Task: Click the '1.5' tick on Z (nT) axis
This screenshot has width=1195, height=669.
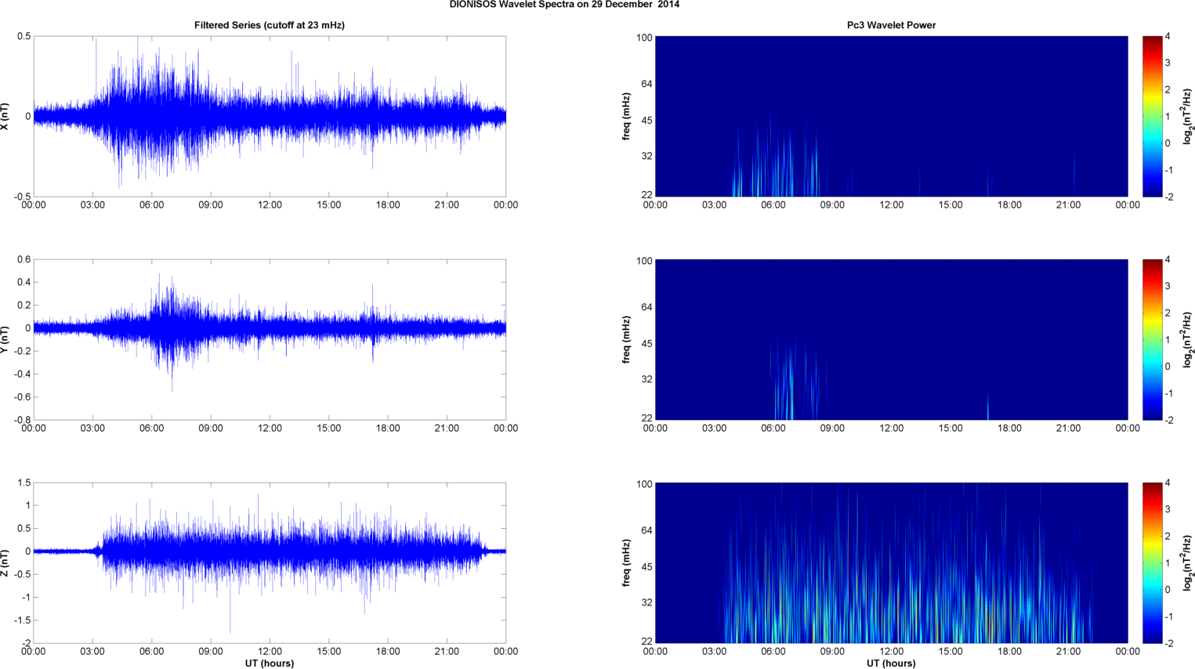Action: tap(24, 483)
